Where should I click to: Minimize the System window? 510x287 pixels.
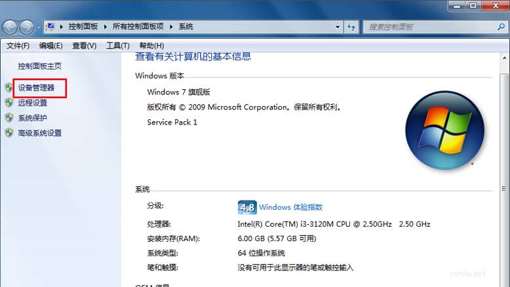coord(457,5)
